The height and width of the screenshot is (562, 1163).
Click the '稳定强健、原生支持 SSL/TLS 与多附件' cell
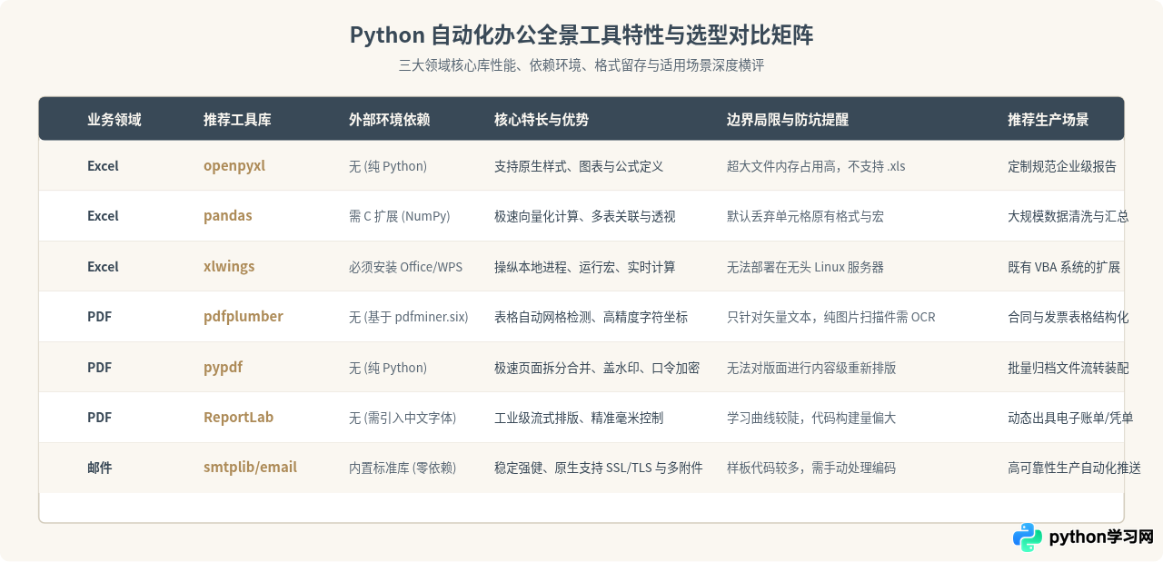(x=599, y=468)
